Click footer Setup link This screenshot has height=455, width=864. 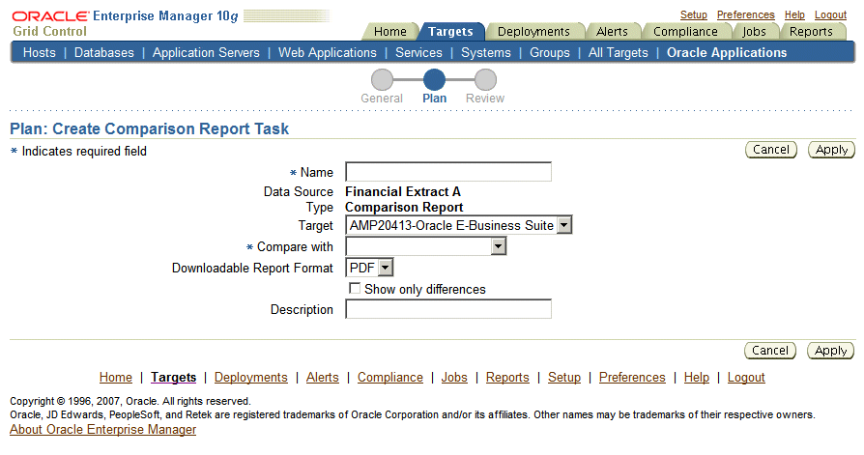click(x=564, y=378)
